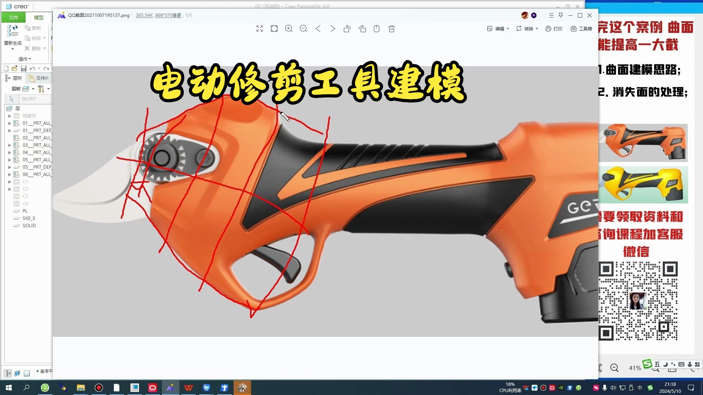The height and width of the screenshot is (395, 703).
Task: Go to the previous image arrow
Action: [x=318, y=29]
